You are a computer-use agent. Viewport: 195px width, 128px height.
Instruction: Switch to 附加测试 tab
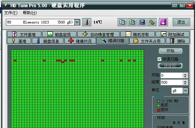[172, 34]
